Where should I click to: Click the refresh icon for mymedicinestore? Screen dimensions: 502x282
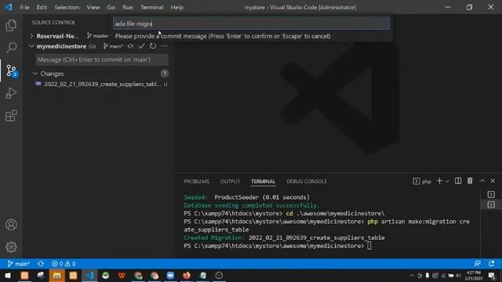153,46
